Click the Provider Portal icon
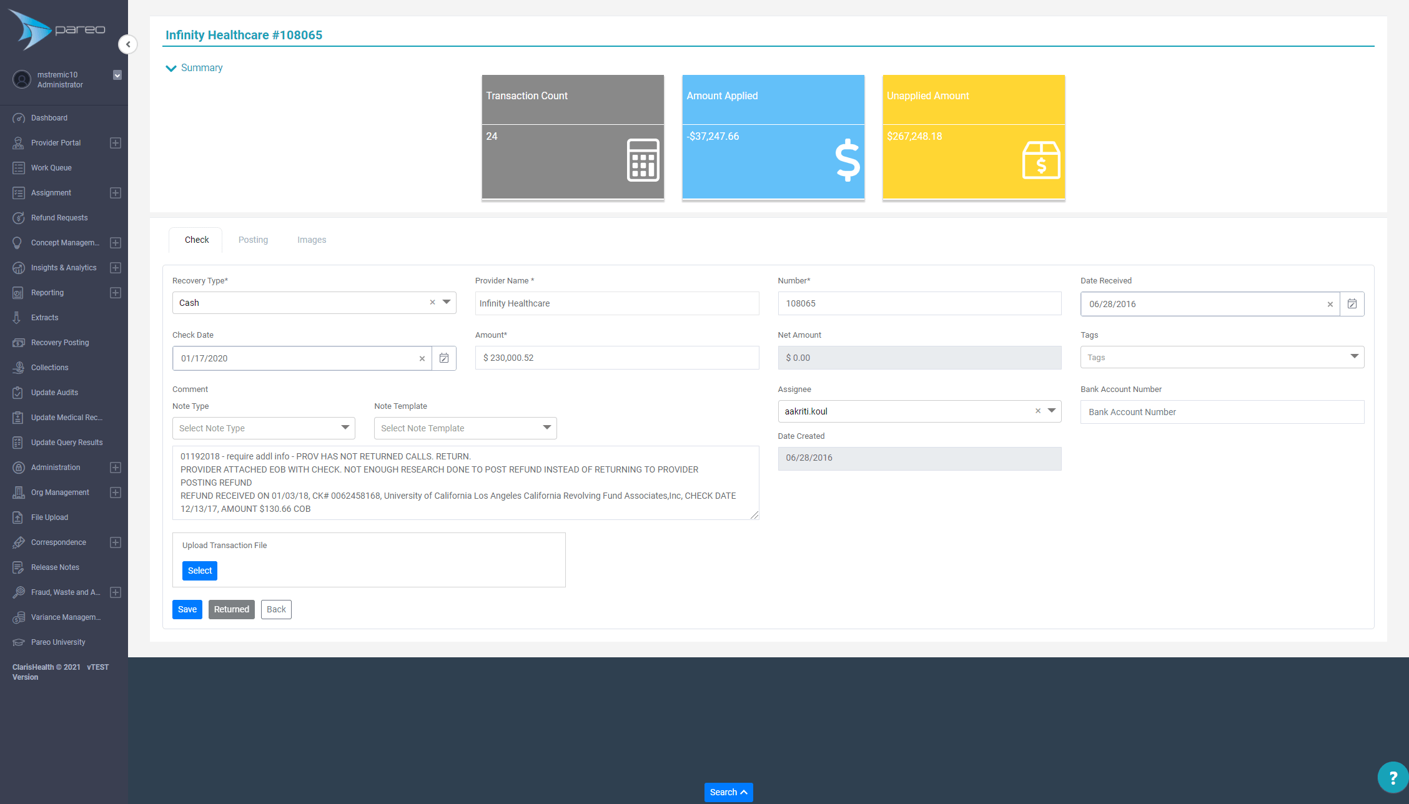The height and width of the screenshot is (804, 1409). tap(19, 143)
